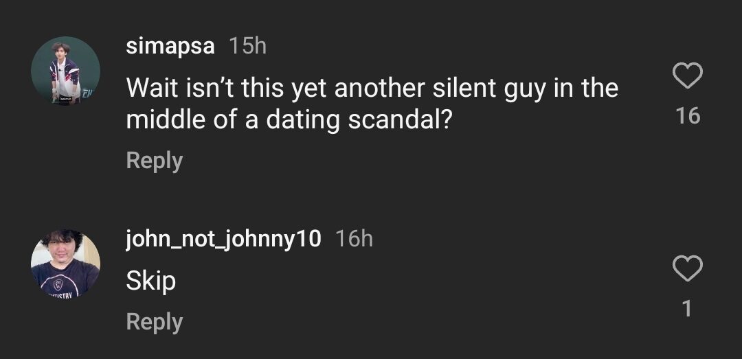Select the "Skip" comment text

point(151,281)
